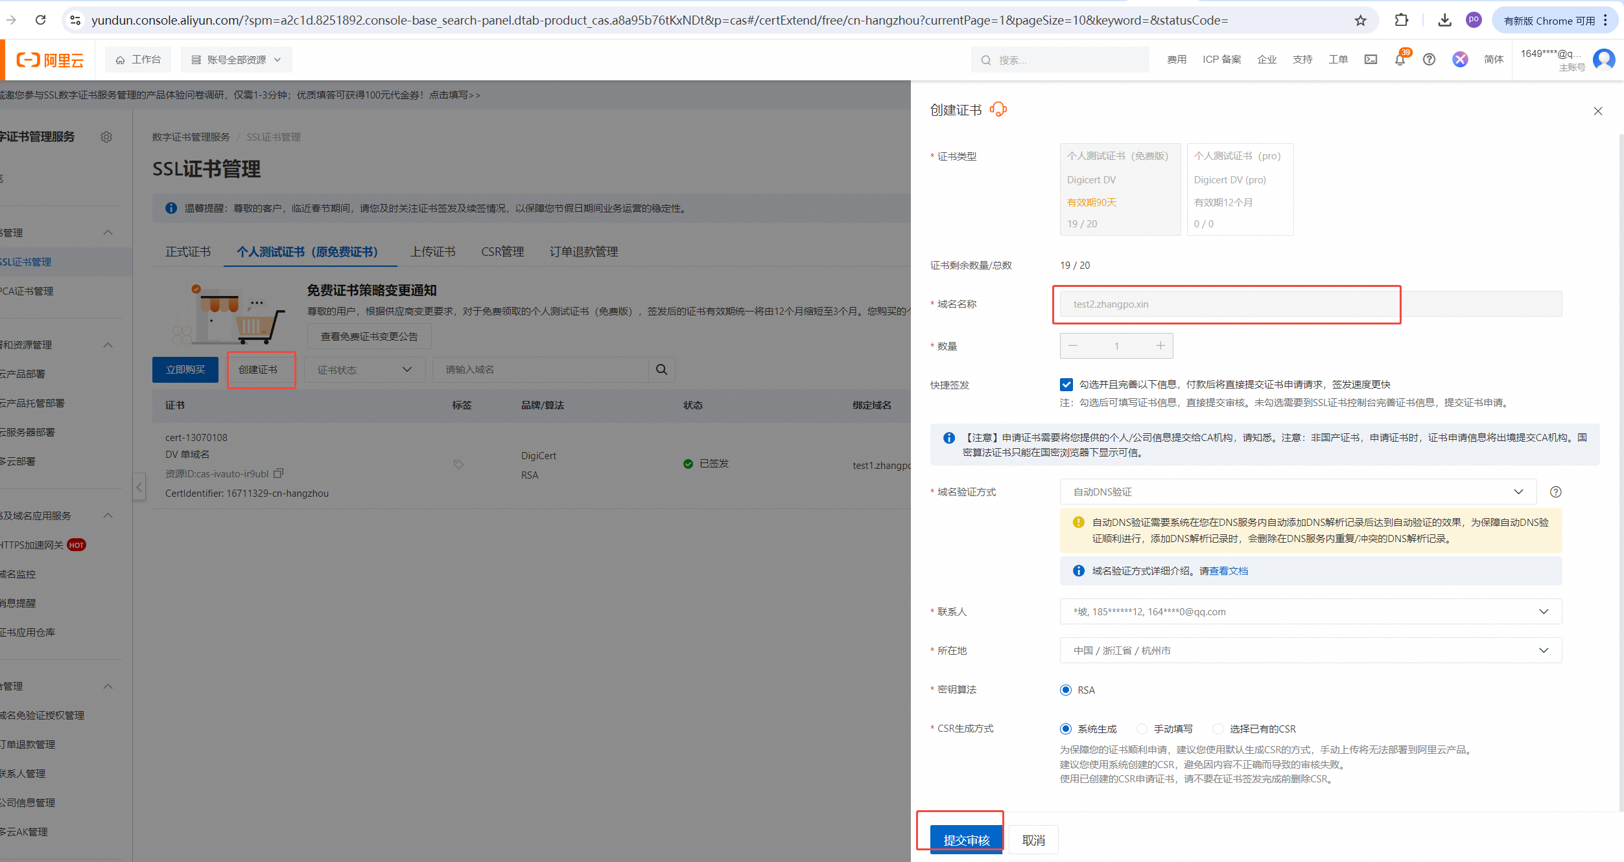Click 简体 language switcher
Screen dimensions: 1624x862
tap(1494, 60)
